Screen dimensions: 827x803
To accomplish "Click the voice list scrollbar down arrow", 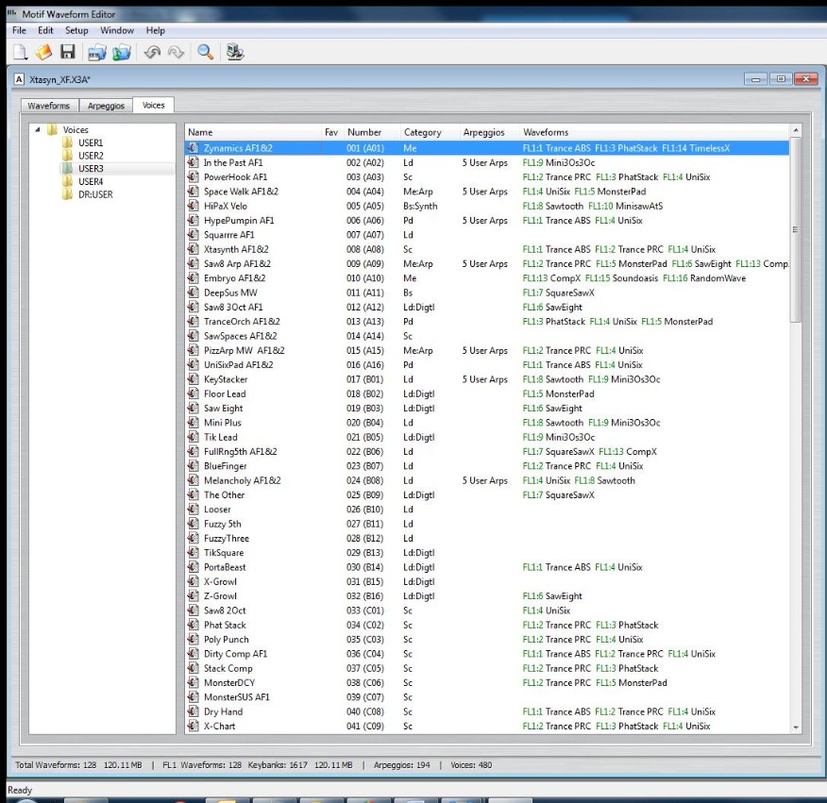I will point(796,728).
